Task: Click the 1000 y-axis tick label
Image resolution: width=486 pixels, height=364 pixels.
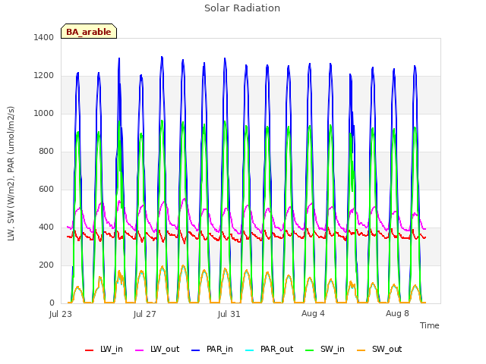Action: pos(44,113)
